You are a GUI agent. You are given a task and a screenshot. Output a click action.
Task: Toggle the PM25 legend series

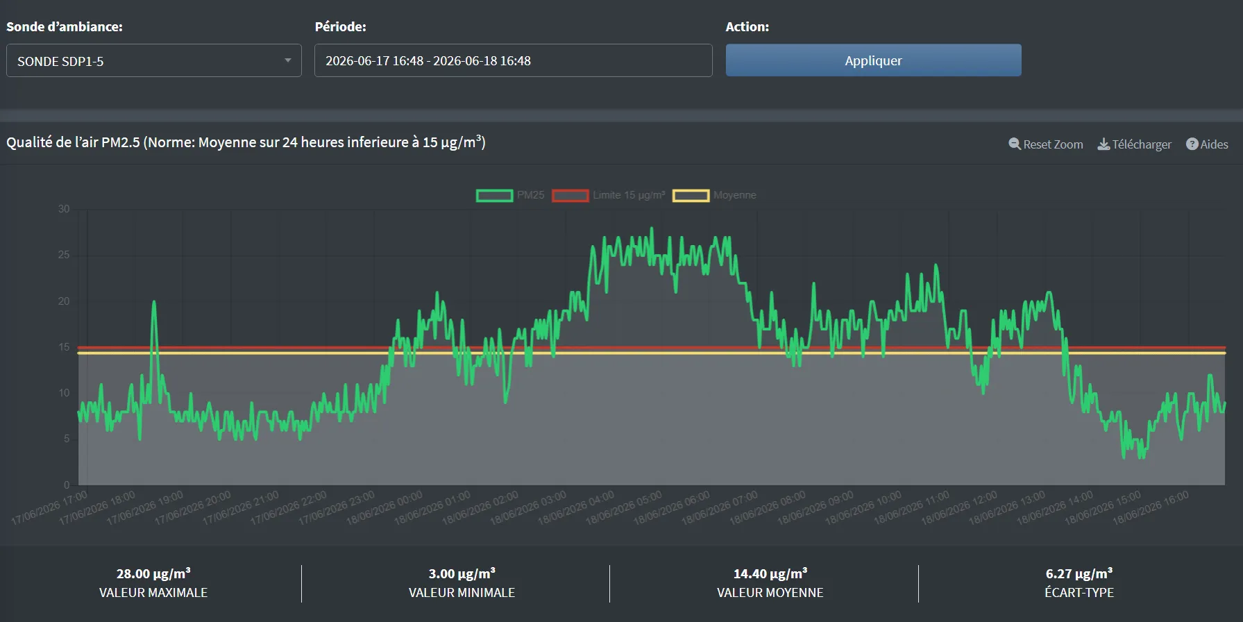(511, 195)
